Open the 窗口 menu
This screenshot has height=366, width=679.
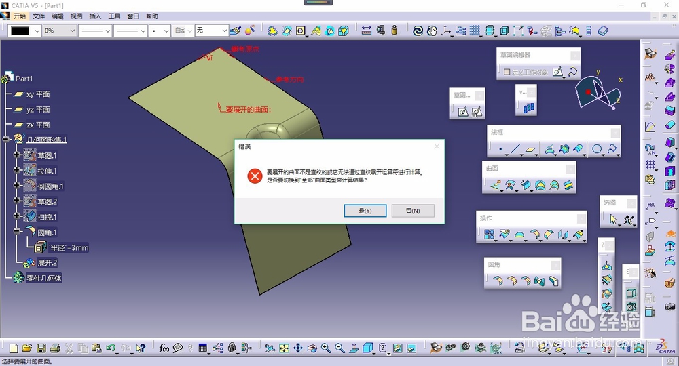(133, 16)
